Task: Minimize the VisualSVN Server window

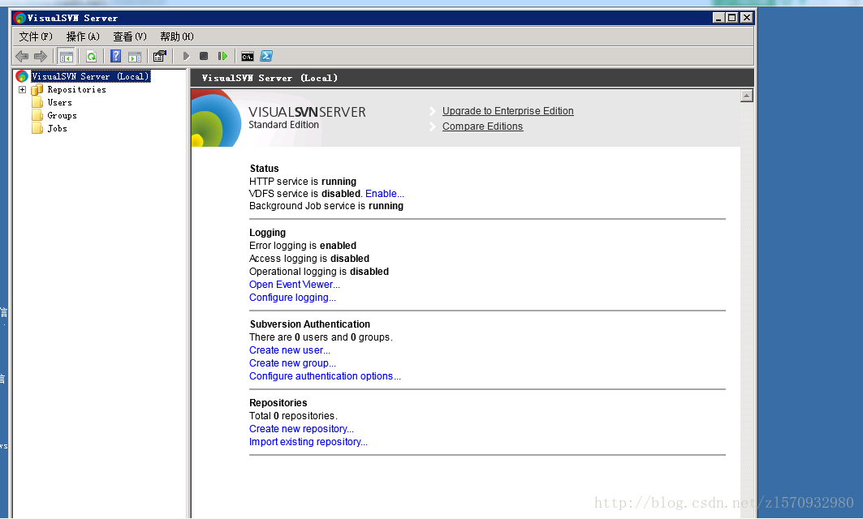Action: click(x=718, y=18)
